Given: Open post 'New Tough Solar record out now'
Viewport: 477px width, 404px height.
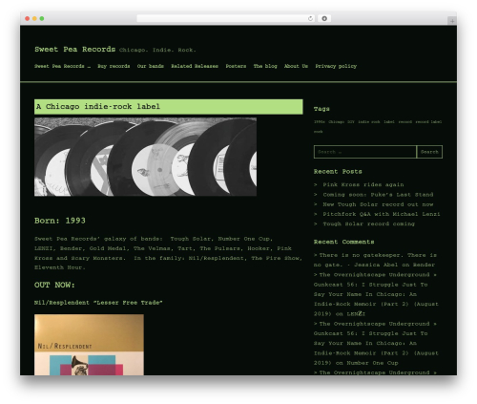Looking at the screenshot, I should (378, 204).
